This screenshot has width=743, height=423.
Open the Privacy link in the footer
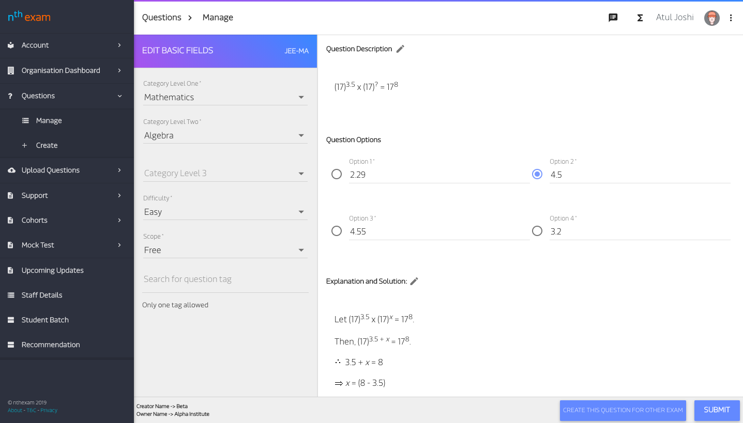(49, 411)
